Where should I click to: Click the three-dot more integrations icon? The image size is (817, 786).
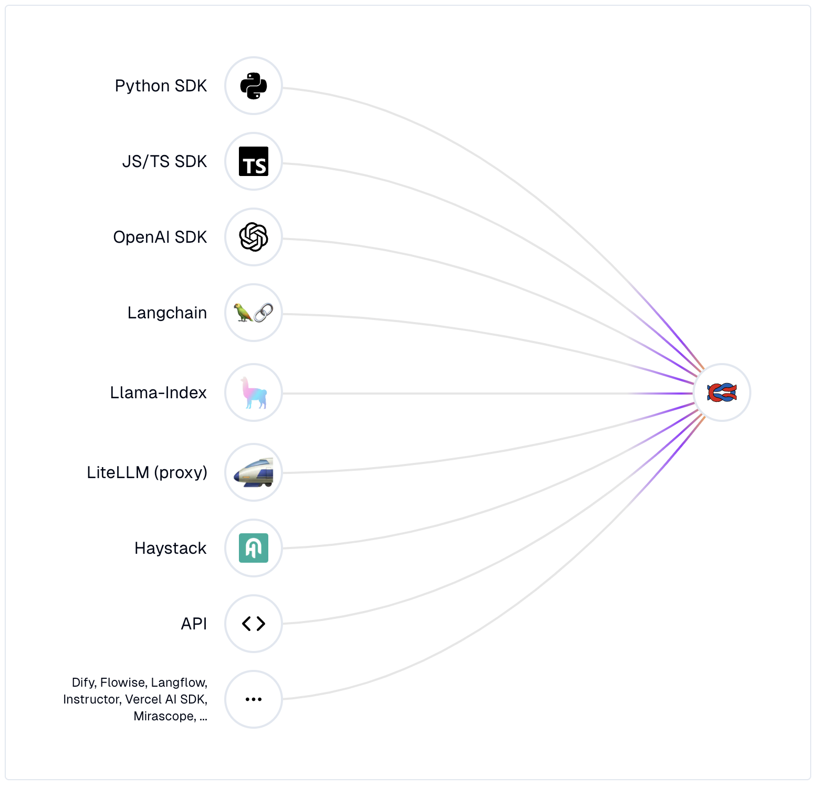pyautogui.click(x=254, y=699)
